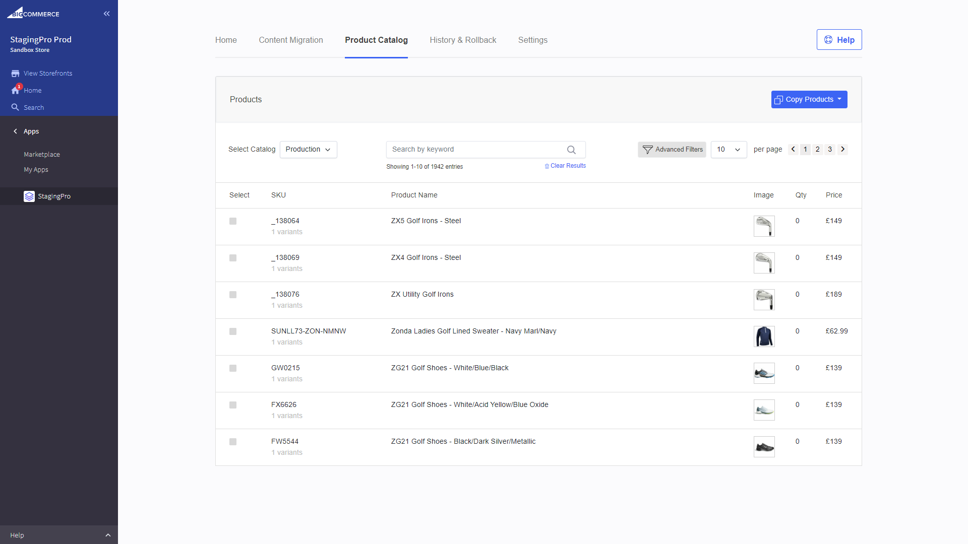Go to the Settings tab
The image size is (968, 544).
533,40
